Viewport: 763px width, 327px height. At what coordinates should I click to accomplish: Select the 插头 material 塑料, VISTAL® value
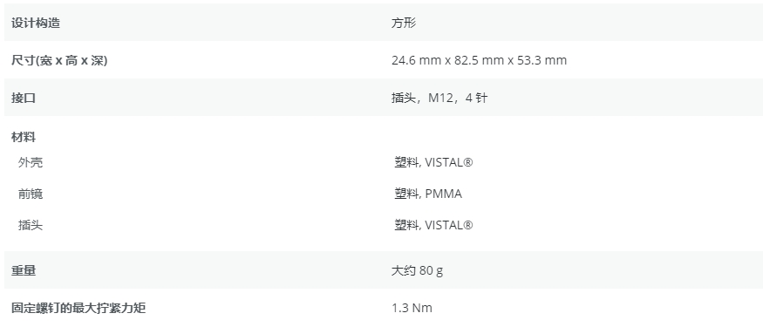[433, 225]
